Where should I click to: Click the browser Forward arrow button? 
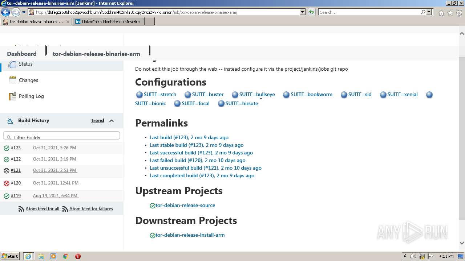tap(15, 12)
